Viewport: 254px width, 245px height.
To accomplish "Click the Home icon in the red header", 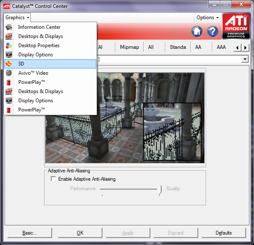I will pyautogui.click(x=197, y=31).
